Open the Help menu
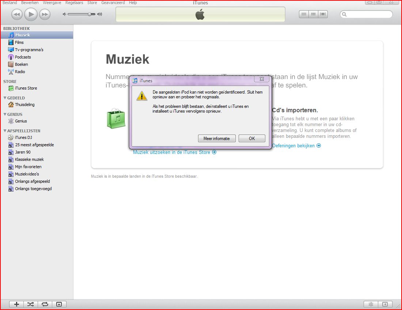 coord(133,3)
